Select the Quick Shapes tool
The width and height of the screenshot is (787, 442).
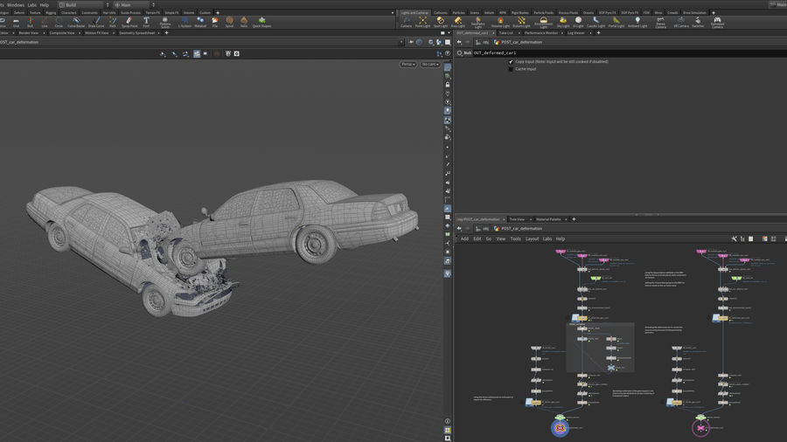coord(261,22)
